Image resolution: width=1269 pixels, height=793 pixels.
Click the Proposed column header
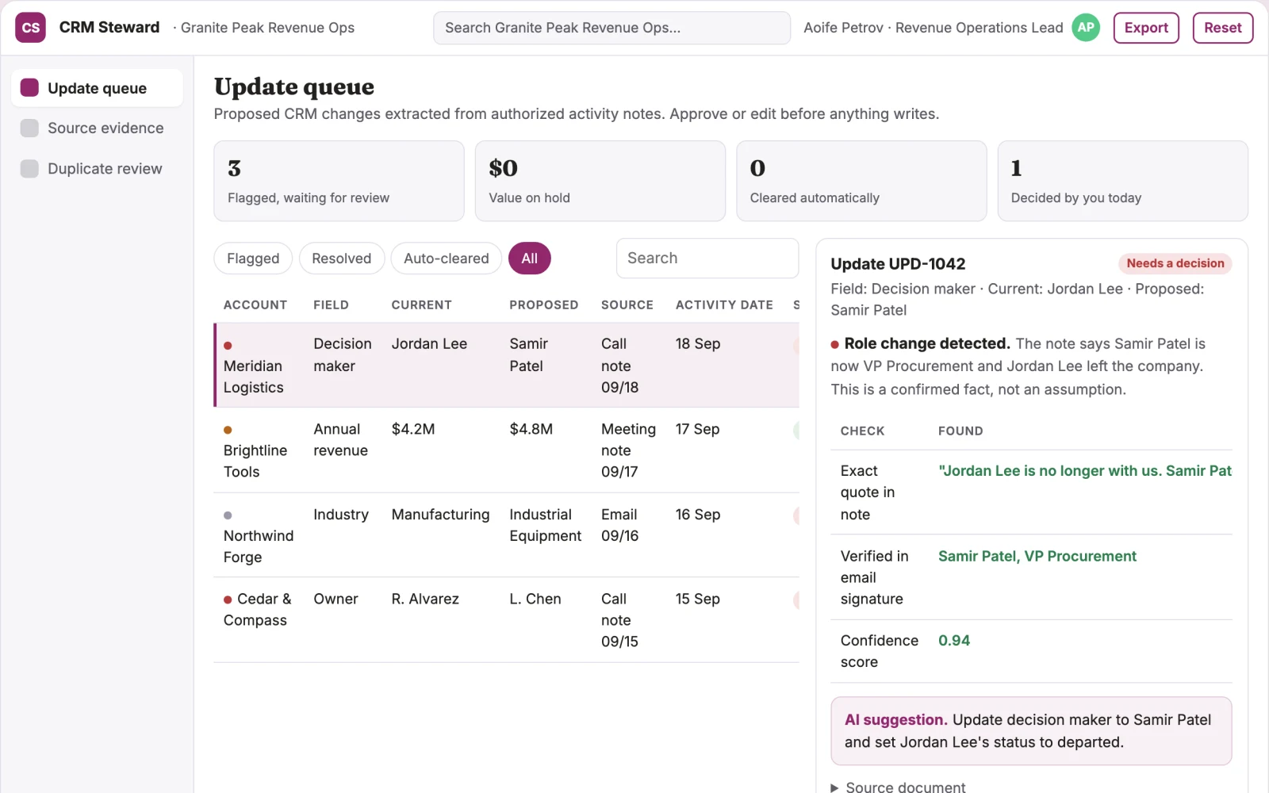click(543, 305)
